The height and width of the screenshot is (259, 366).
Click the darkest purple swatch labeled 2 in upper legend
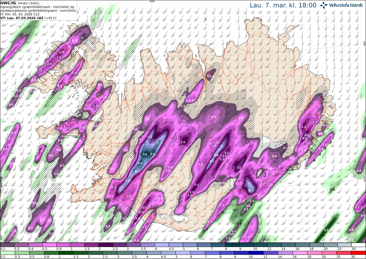point(106,245)
